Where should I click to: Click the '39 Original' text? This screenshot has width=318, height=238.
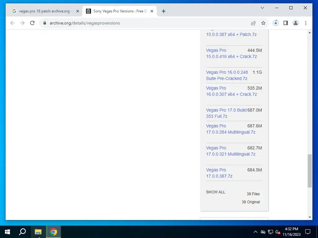click(x=251, y=202)
